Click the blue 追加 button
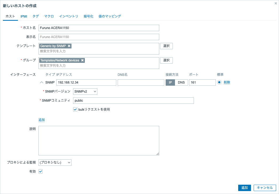279x194 pixels. click(x=245, y=188)
